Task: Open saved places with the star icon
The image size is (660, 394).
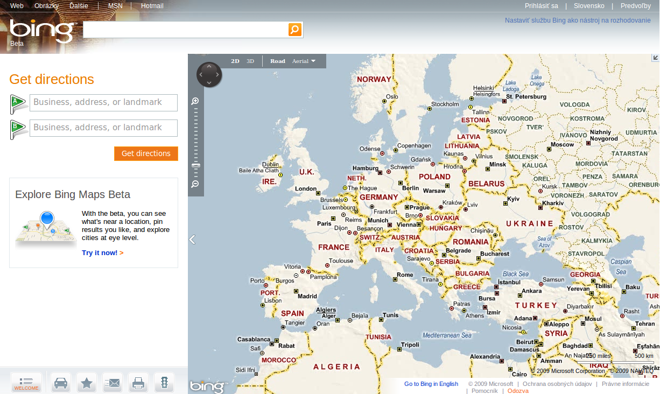Action: 87,383
